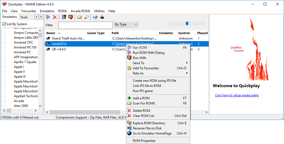Open the Help menu
The image size is (284, 144).
pos(112,11)
